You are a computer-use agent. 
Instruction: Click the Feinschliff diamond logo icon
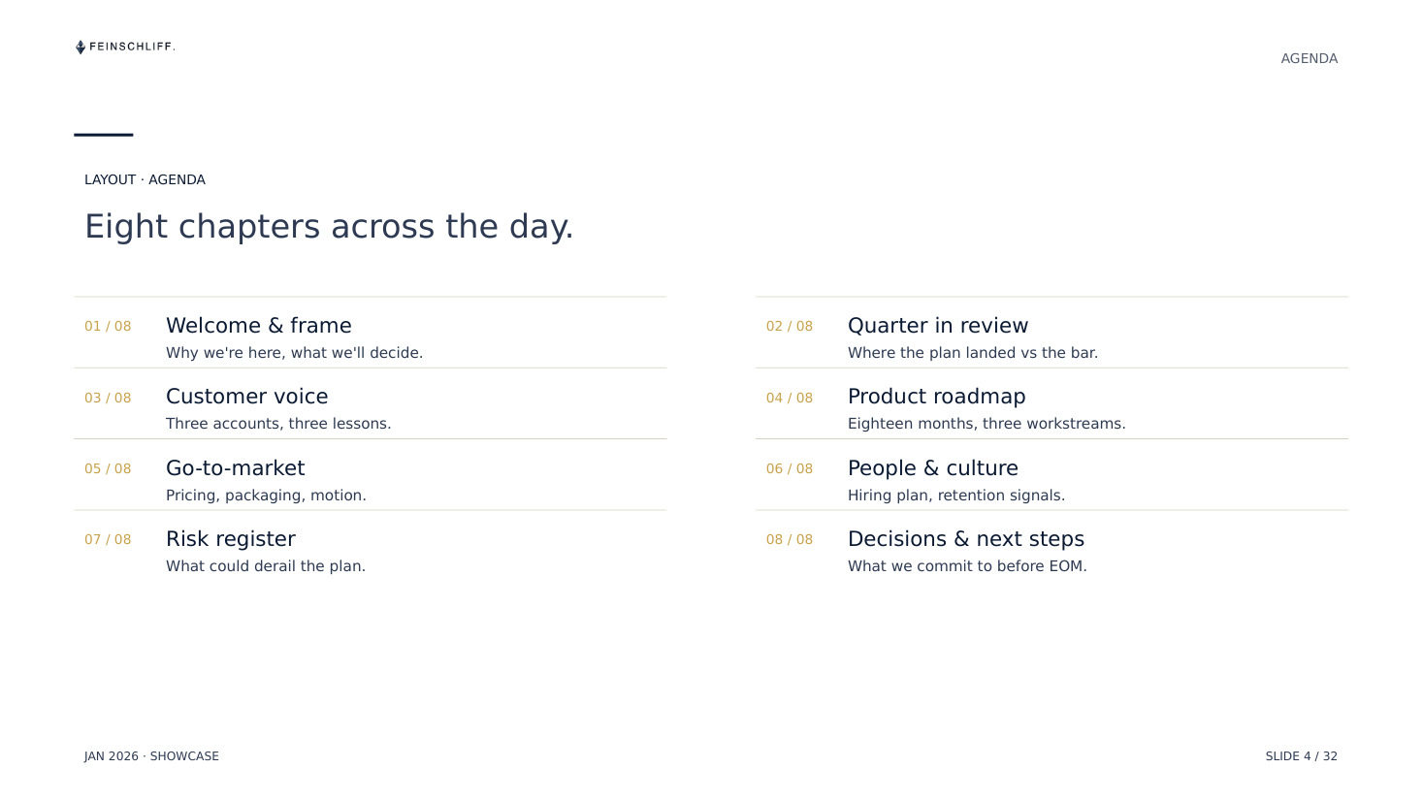[x=81, y=47]
